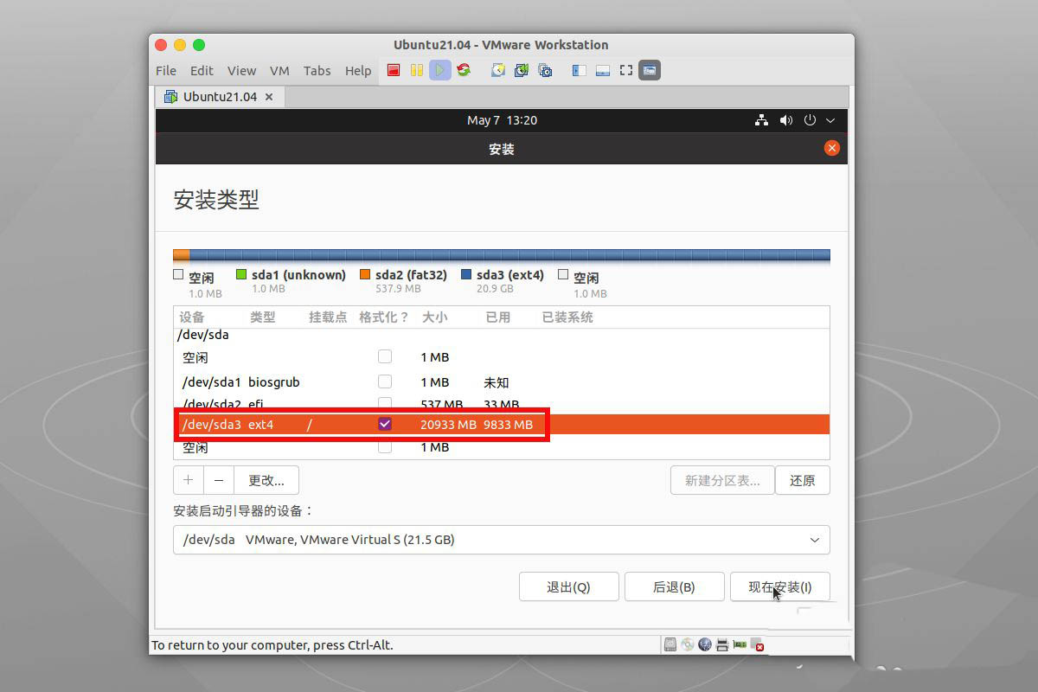Click the 类型 column header
Viewport: 1038px width, 692px height.
(x=263, y=317)
